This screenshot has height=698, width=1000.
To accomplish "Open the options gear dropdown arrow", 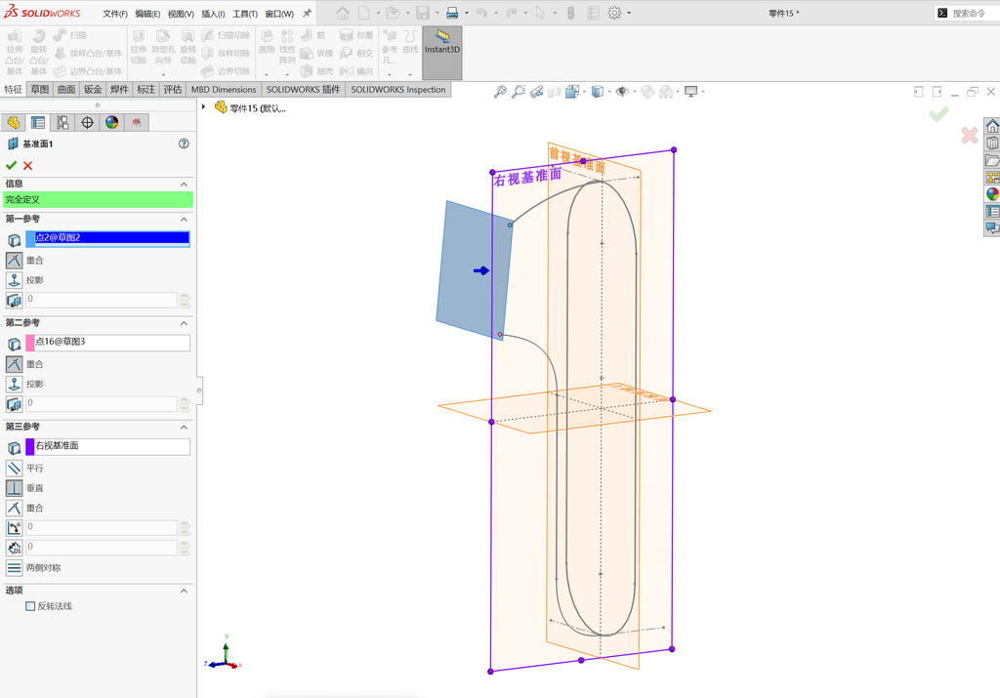I will coord(629,13).
